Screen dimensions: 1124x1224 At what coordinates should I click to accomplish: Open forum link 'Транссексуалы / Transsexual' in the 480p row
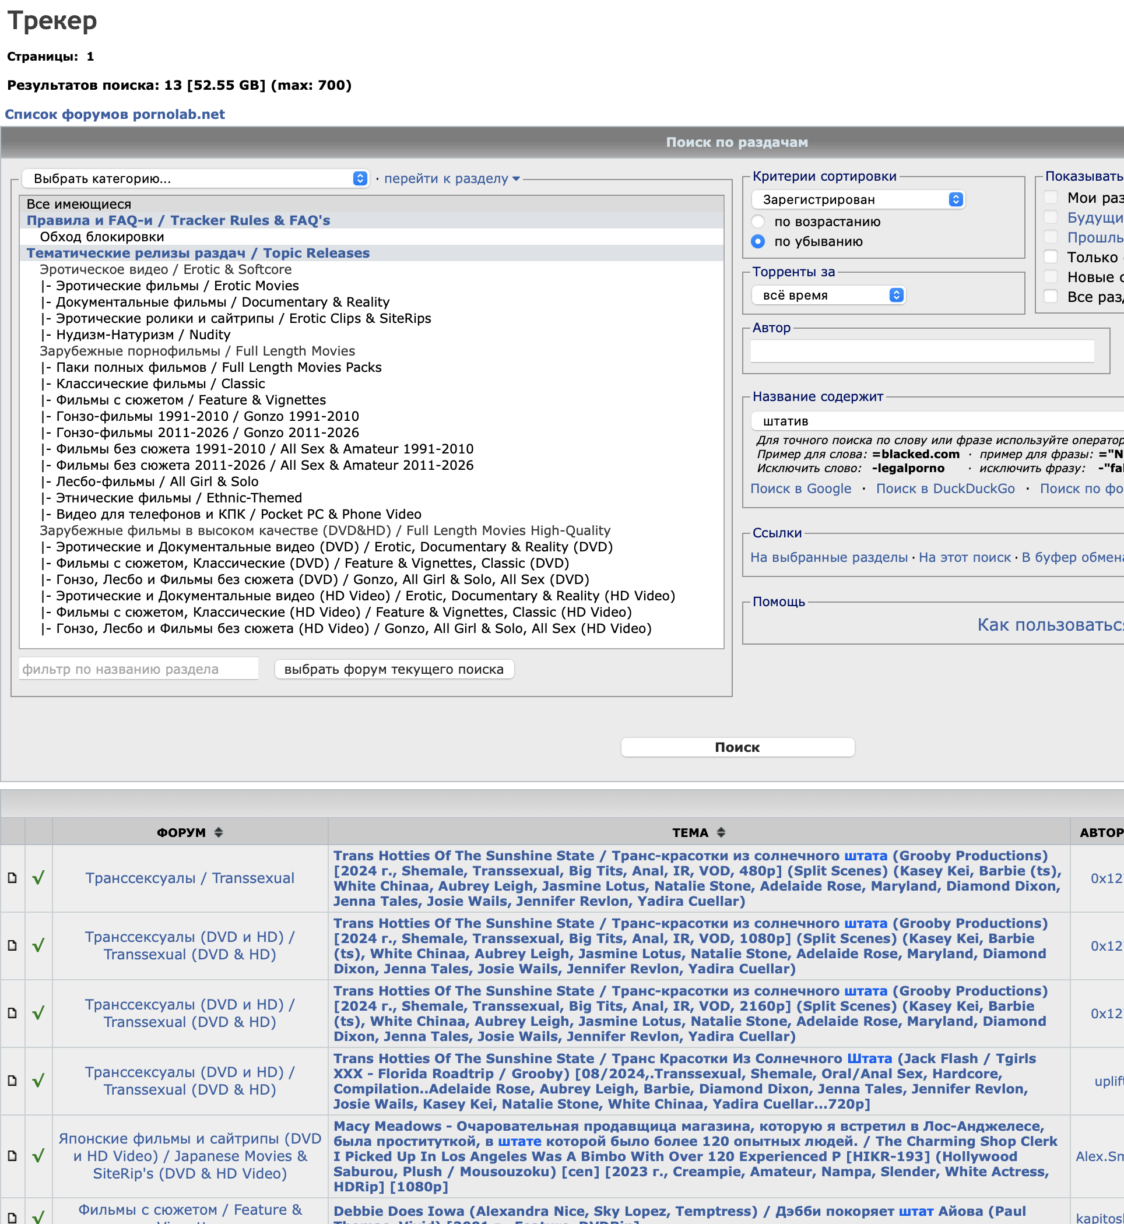[x=190, y=878]
